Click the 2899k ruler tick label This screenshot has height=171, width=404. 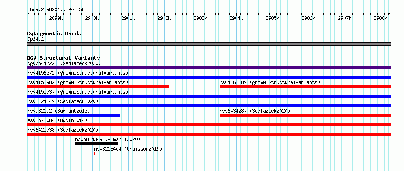click(56, 19)
